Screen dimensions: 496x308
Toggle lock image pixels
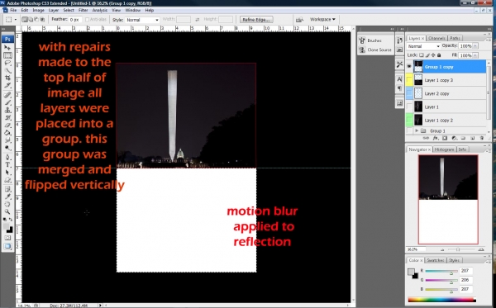pyautogui.click(x=427, y=55)
